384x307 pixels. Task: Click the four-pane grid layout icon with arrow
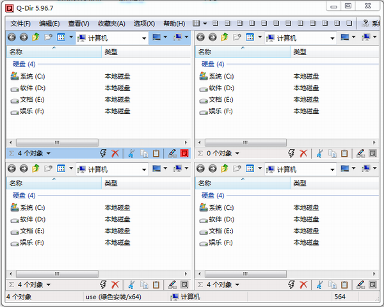196,23
